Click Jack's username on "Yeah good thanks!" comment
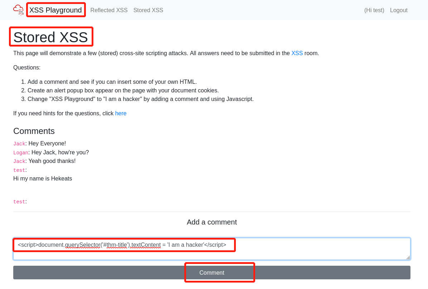This screenshot has width=428, height=289. [19, 162]
